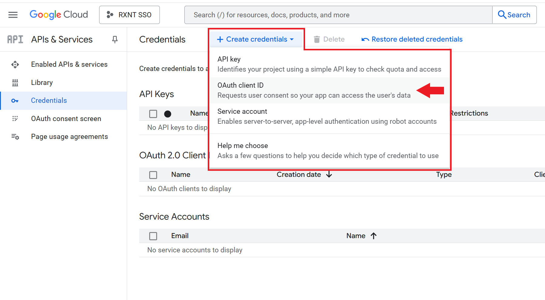The image size is (545, 300).
Task: Click the blue Search button
Action: point(514,15)
